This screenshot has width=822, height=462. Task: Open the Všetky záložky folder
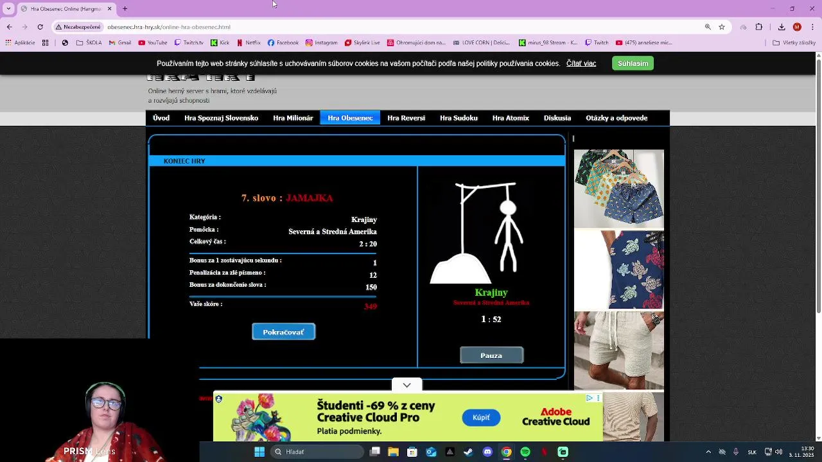tap(794, 43)
